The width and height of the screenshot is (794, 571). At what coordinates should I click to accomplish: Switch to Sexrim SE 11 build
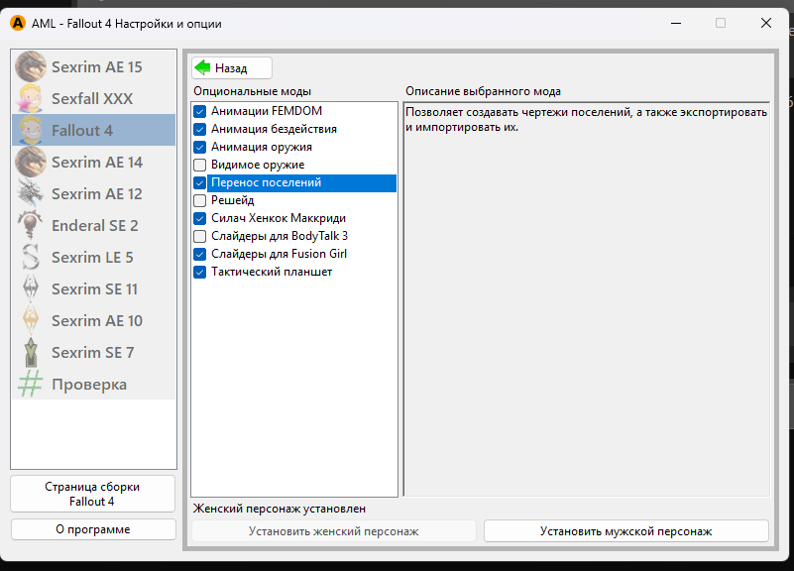[96, 289]
